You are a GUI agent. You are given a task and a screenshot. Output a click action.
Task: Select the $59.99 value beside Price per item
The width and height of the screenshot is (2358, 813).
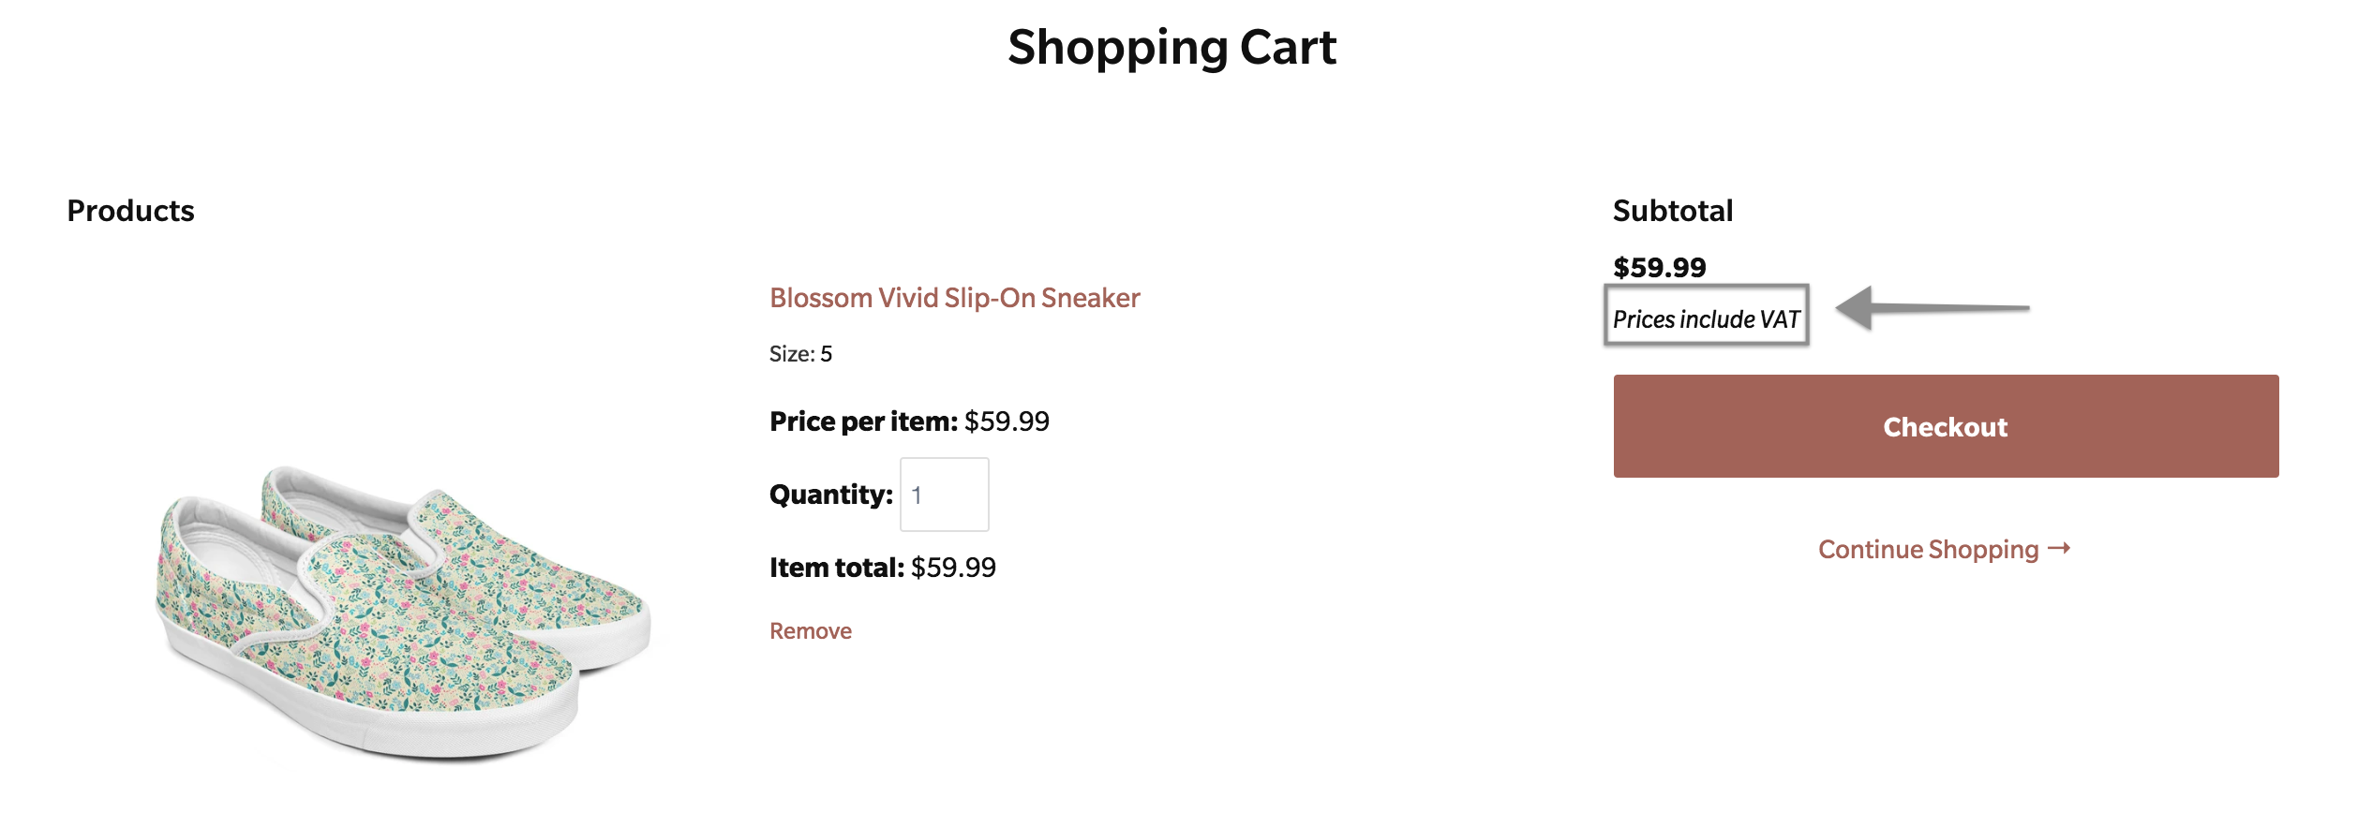click(x=1007, y=421)
